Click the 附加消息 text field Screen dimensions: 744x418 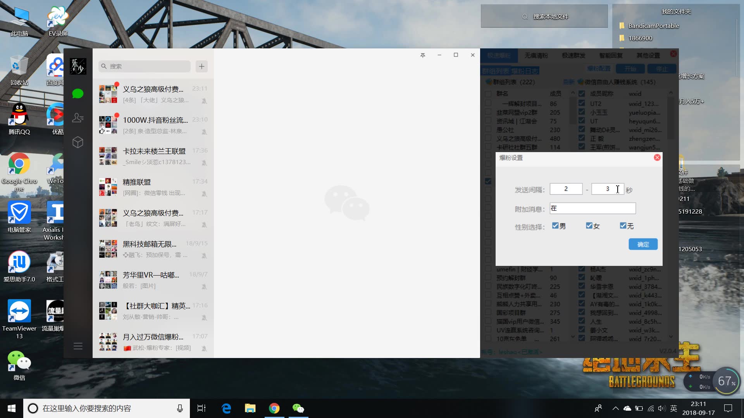pyautogui.click(x=592, y=208)
